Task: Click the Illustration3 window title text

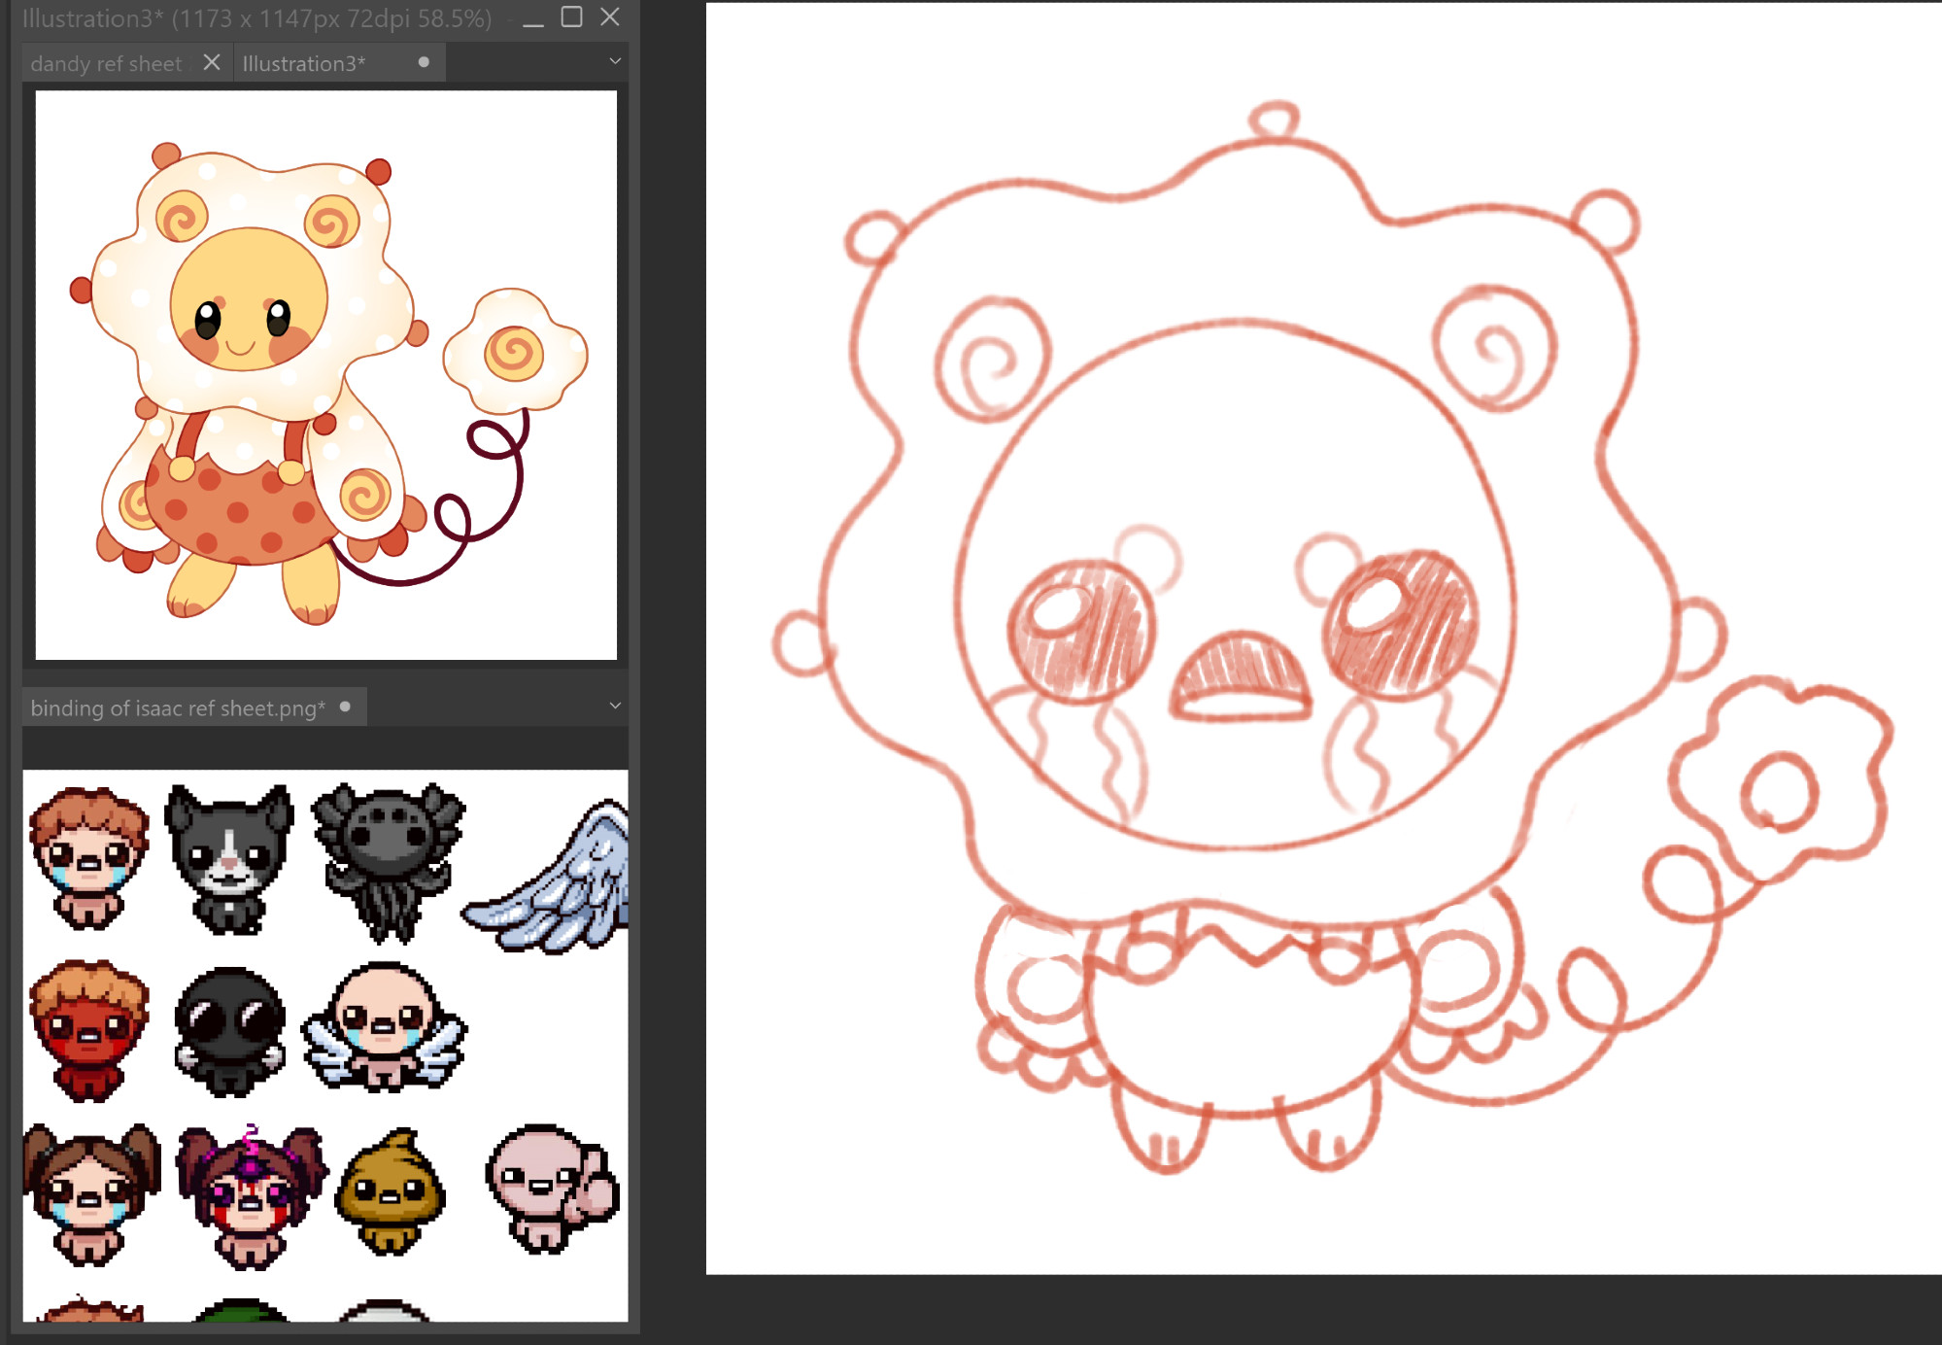Action: pyautogui.click(x=257, y=18)
